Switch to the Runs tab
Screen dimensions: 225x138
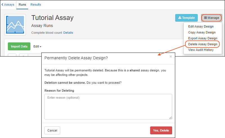[x=22, y=4]
